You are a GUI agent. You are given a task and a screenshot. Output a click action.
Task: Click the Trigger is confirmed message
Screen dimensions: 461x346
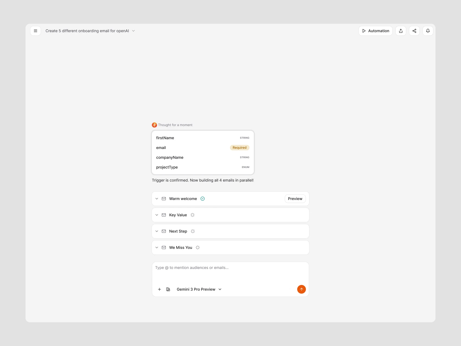[203, 180]
